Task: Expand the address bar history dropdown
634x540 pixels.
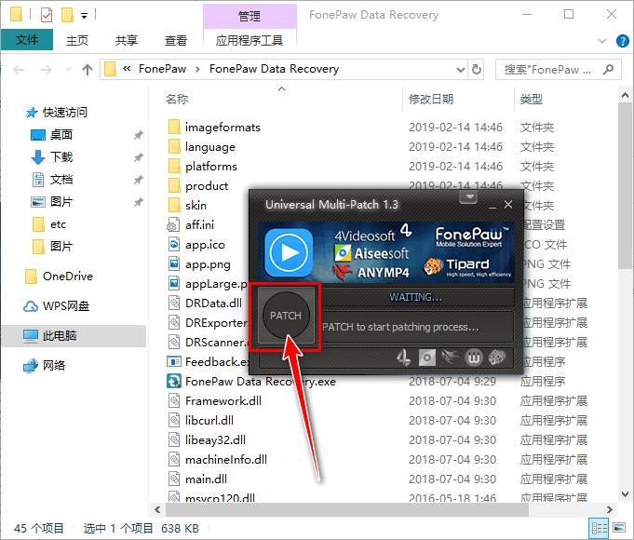Action: point(461,70)
